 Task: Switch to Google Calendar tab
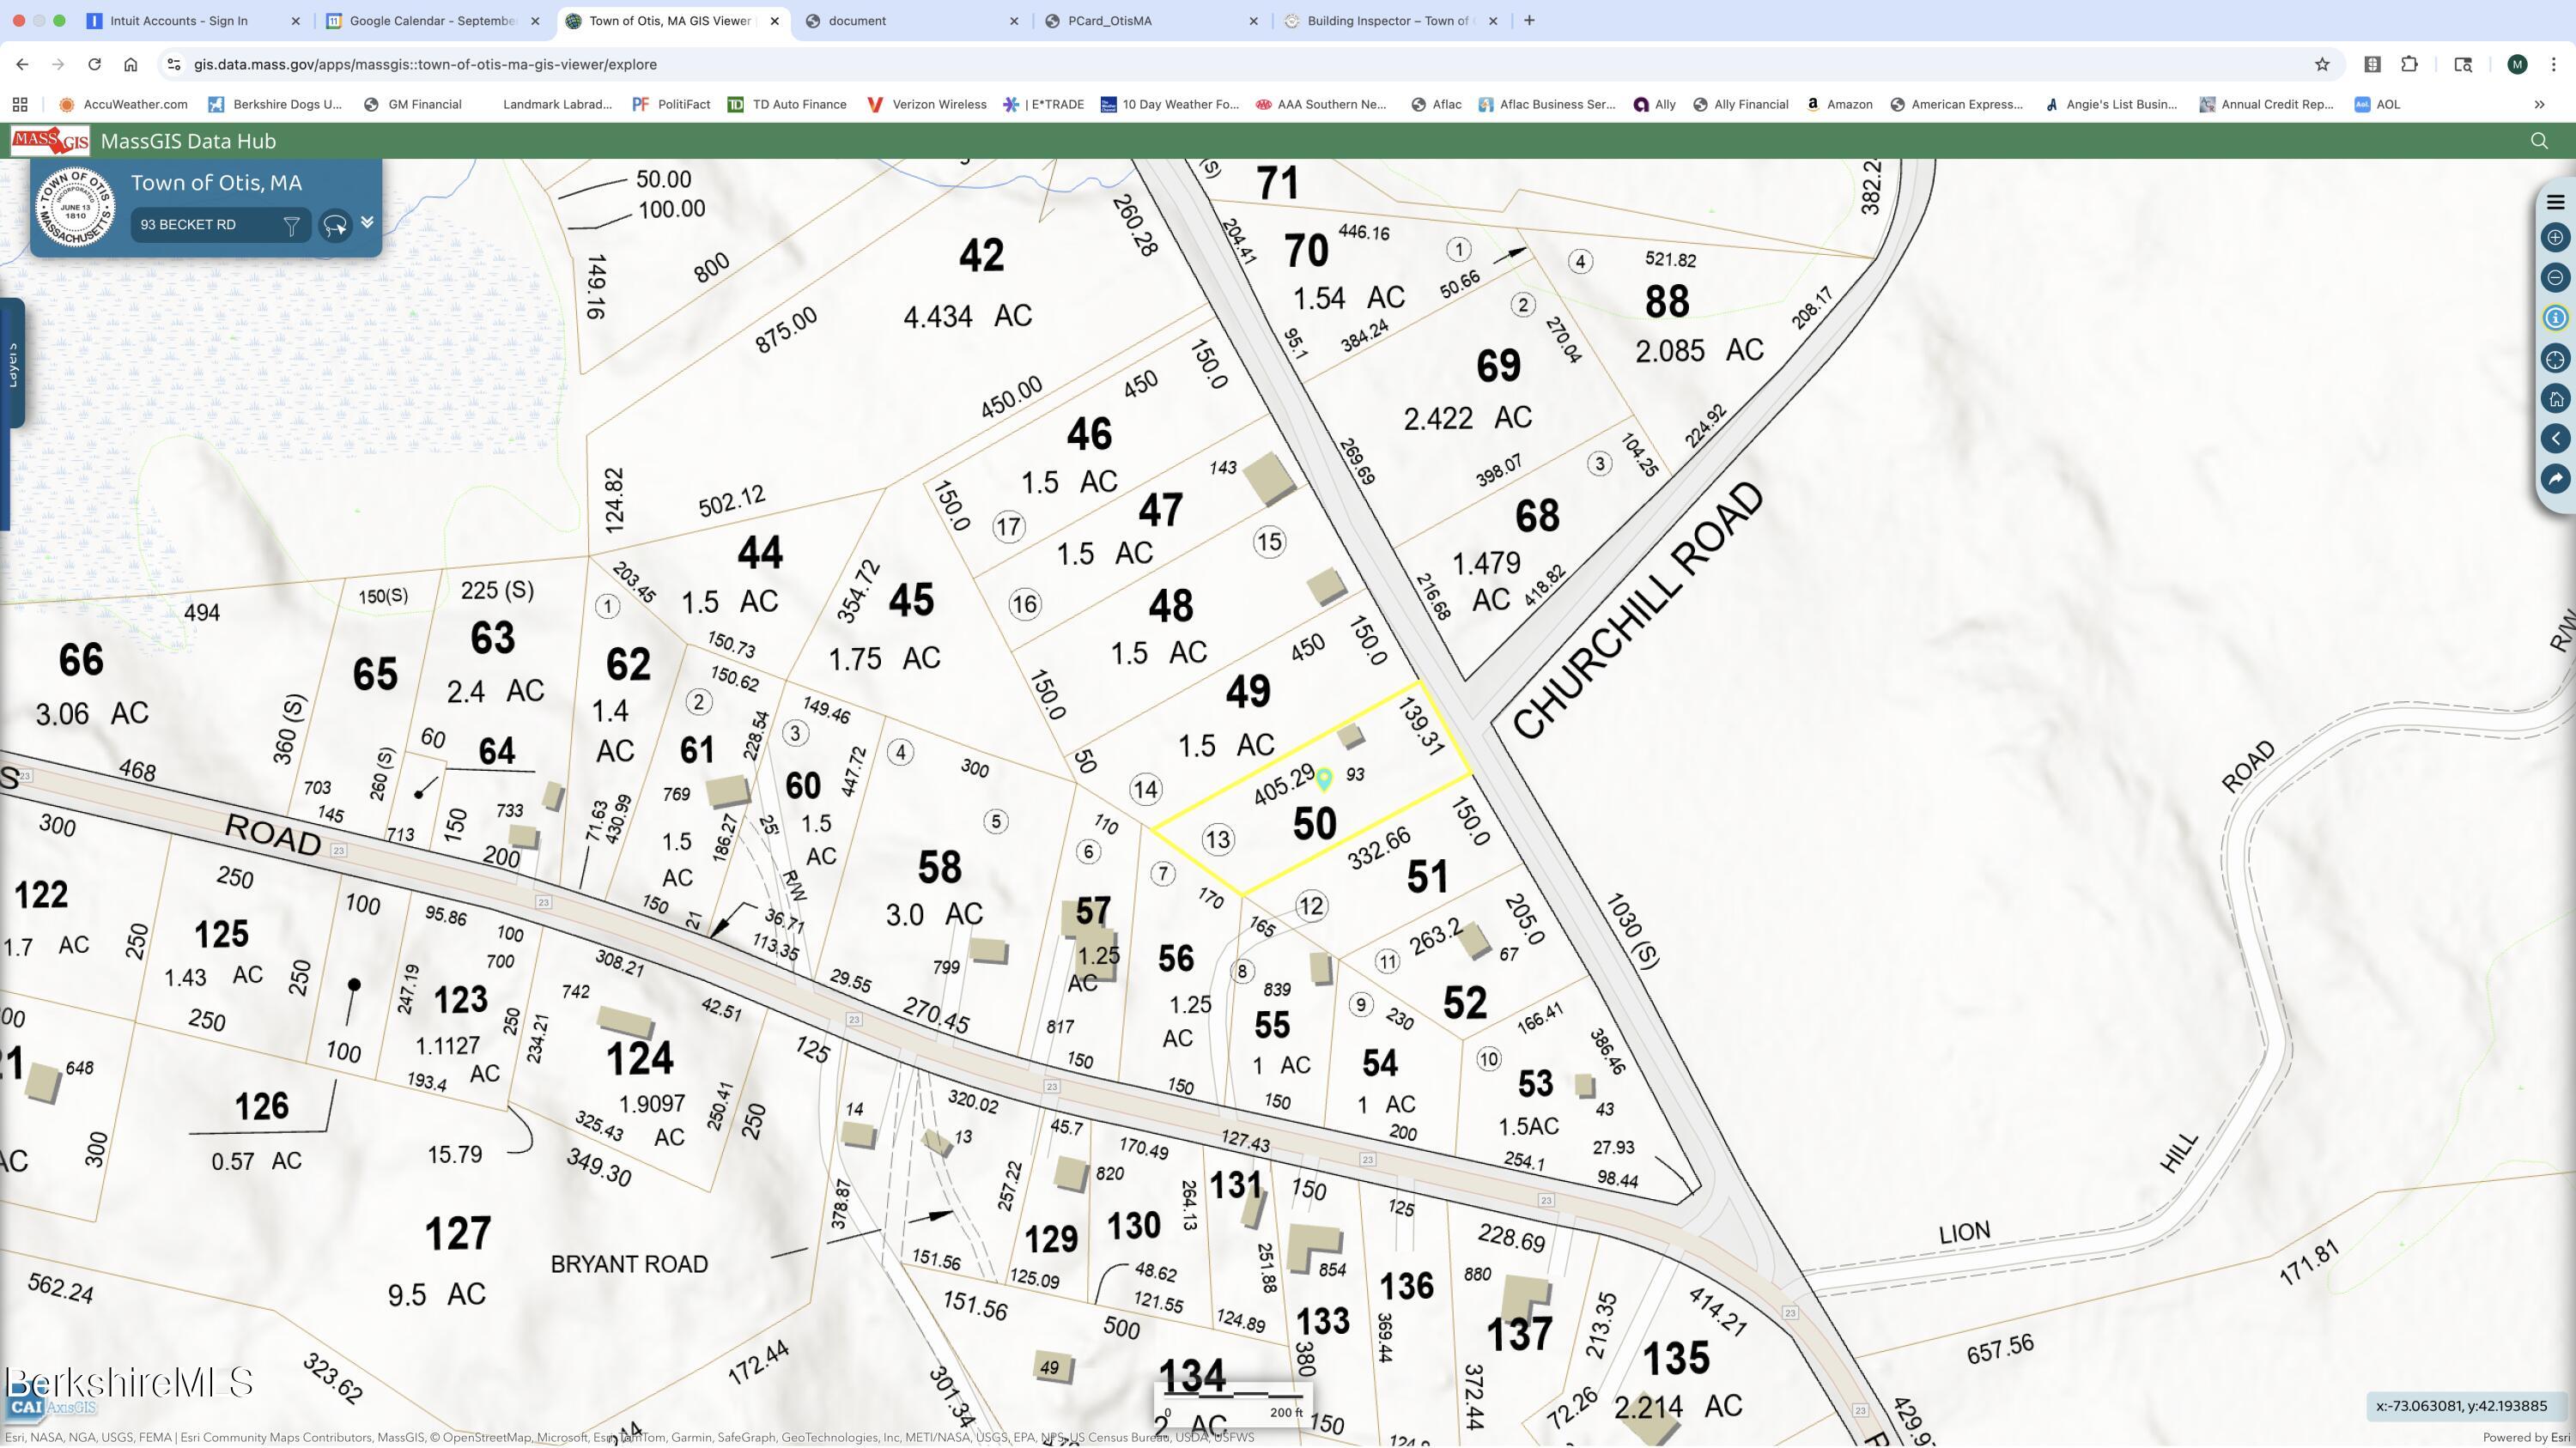point(432,20)
